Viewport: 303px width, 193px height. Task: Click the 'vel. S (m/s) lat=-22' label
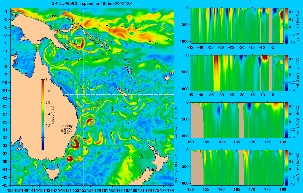coord(297,168)
